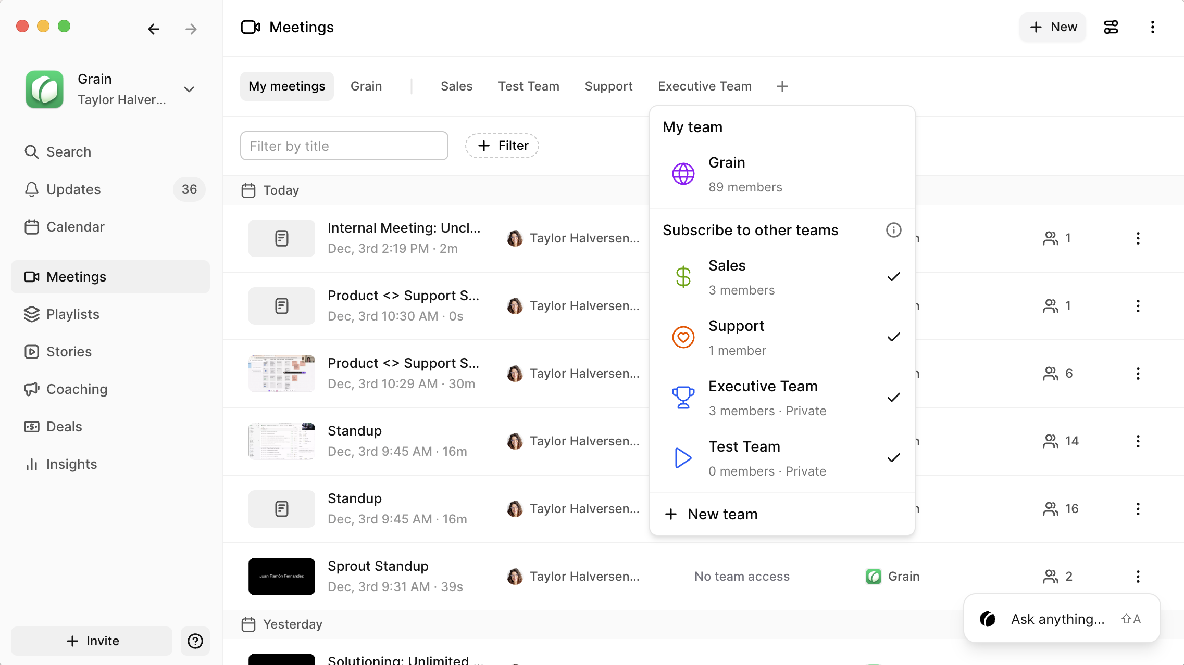Switch to the Support tab
Screen dimensions: 1184x665
(x=608, y=86)
